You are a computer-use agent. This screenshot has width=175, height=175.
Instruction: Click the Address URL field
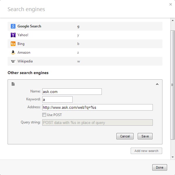[97, 107]
